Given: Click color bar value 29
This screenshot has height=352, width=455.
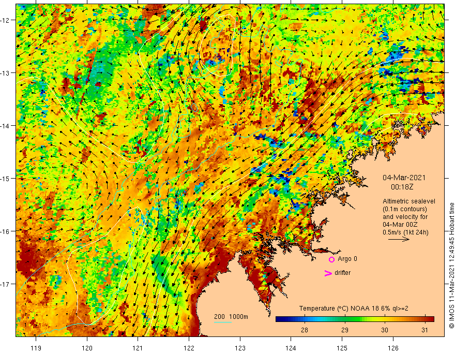Looking at the screenshot, I should point(345,330).
